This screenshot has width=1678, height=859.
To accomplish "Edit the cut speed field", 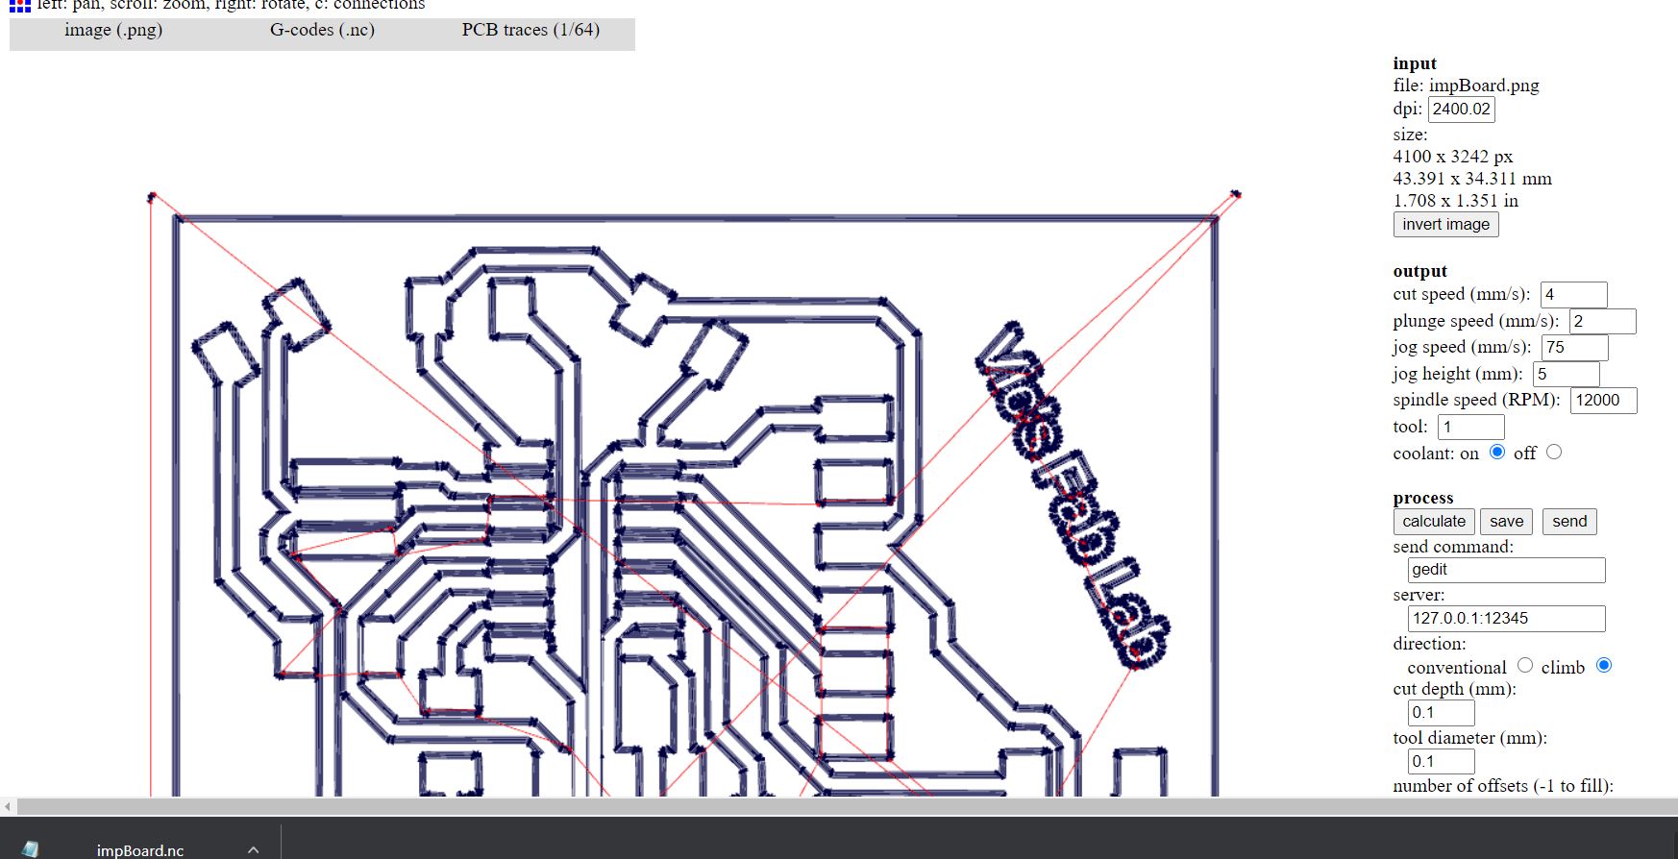I will click(1573, 295).
